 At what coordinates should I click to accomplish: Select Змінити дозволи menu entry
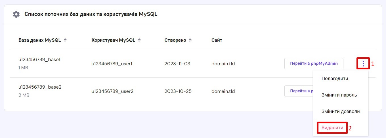pos(341,112)
